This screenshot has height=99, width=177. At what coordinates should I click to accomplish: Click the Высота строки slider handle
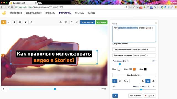pos(141,90)
